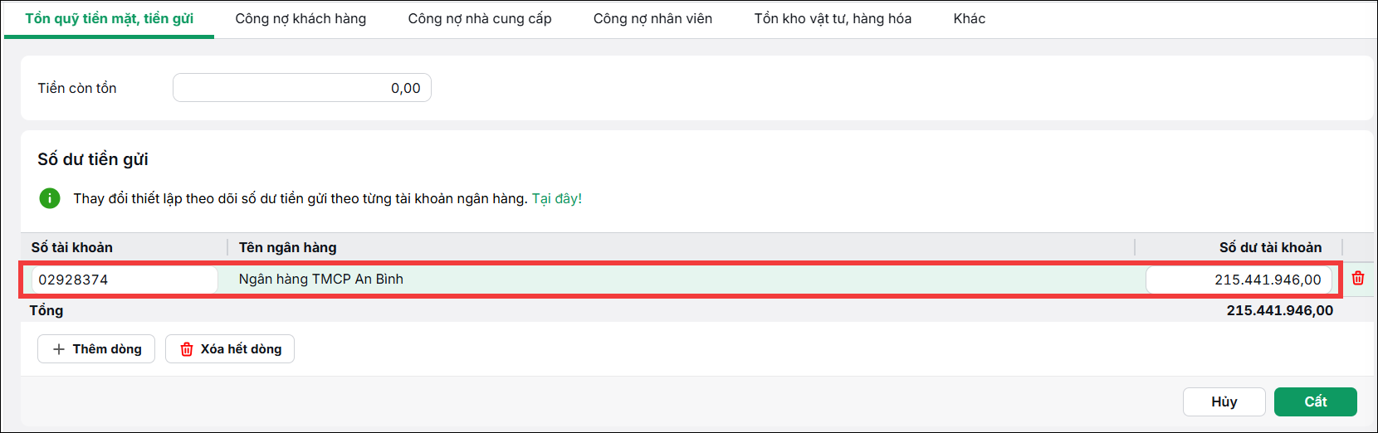This screenshot has height=433, width=1378.
Task: Cancel changes with the Hủy button
Action: pyautogui.click(x=1224, y=401)
